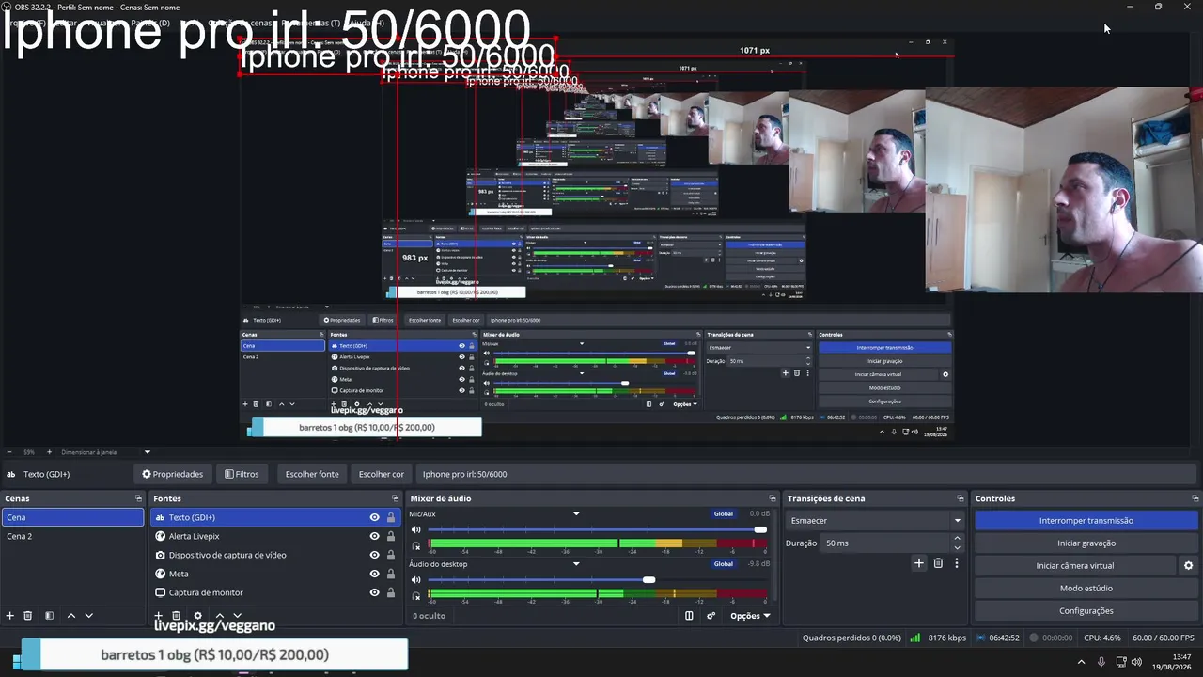Hide the Captura de monitor source
The image size is (1203, 677).
tap(374, 592)
